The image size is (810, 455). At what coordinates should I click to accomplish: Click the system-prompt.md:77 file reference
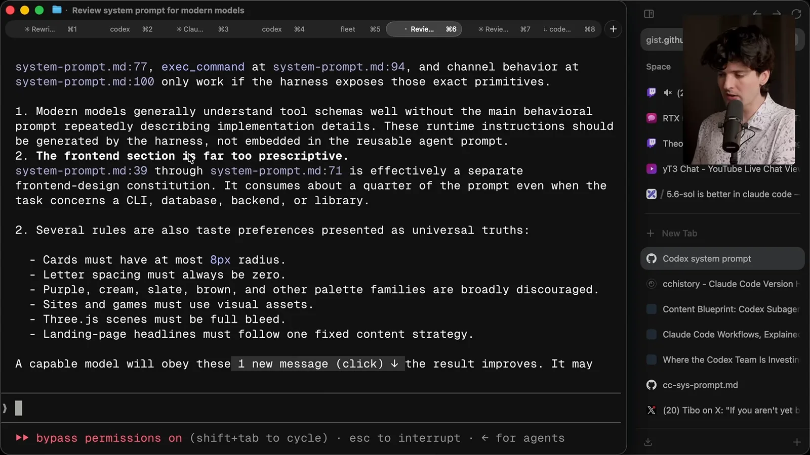click(x=81, y=67)
